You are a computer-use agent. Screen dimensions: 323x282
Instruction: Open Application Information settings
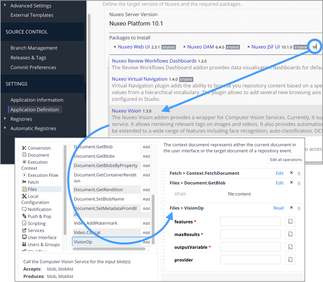point(37,100)
